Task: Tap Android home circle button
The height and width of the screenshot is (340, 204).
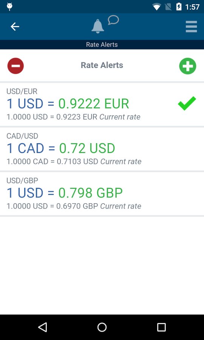Action: pyautogui.click(x=102, y=327)
